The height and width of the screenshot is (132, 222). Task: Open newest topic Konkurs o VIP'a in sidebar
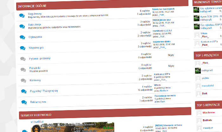point(209,41)
